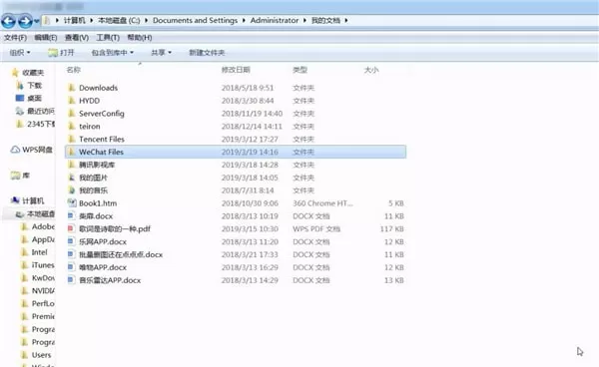Open the Intel folder in sidebar tree

39,252
